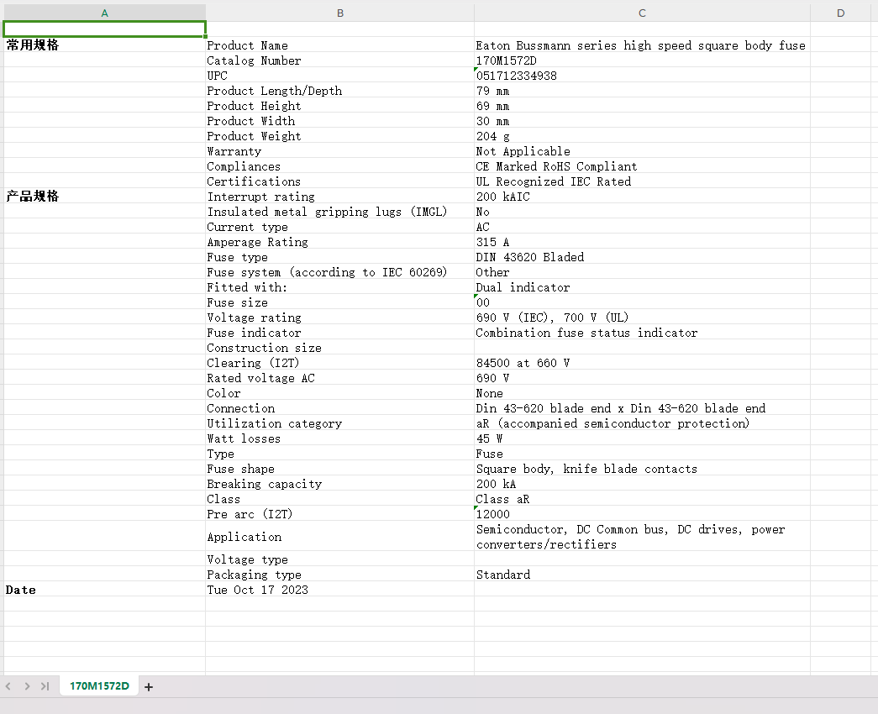
Task: Select column C header
Action: coord(642,13)
